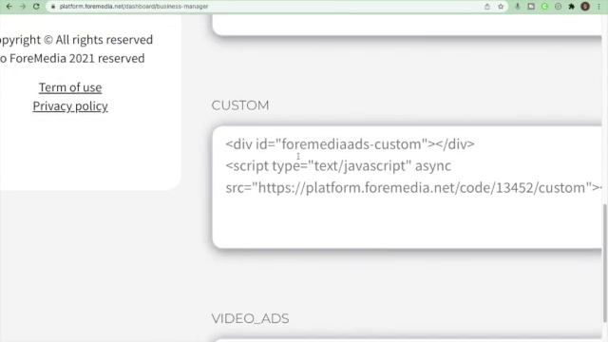Click the square window extension icon
This screenshot has height=342, width=608.
[x=531, y=7]
